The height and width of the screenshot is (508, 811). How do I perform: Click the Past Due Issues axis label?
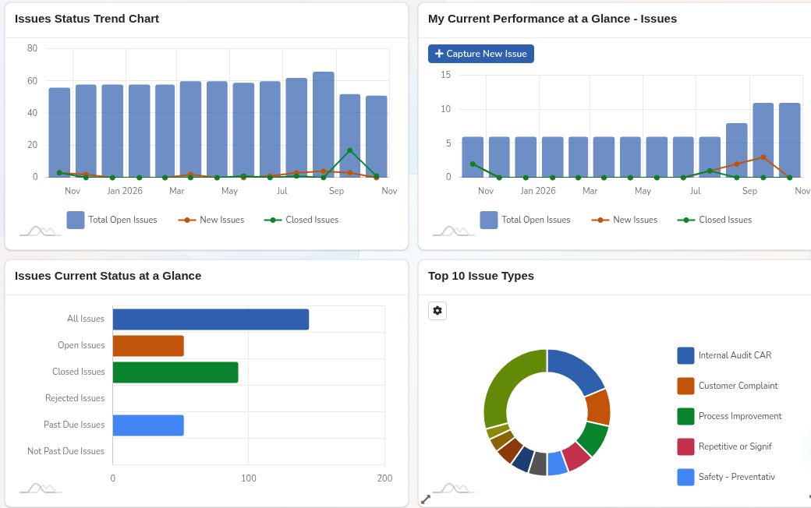tap(74, 425)
